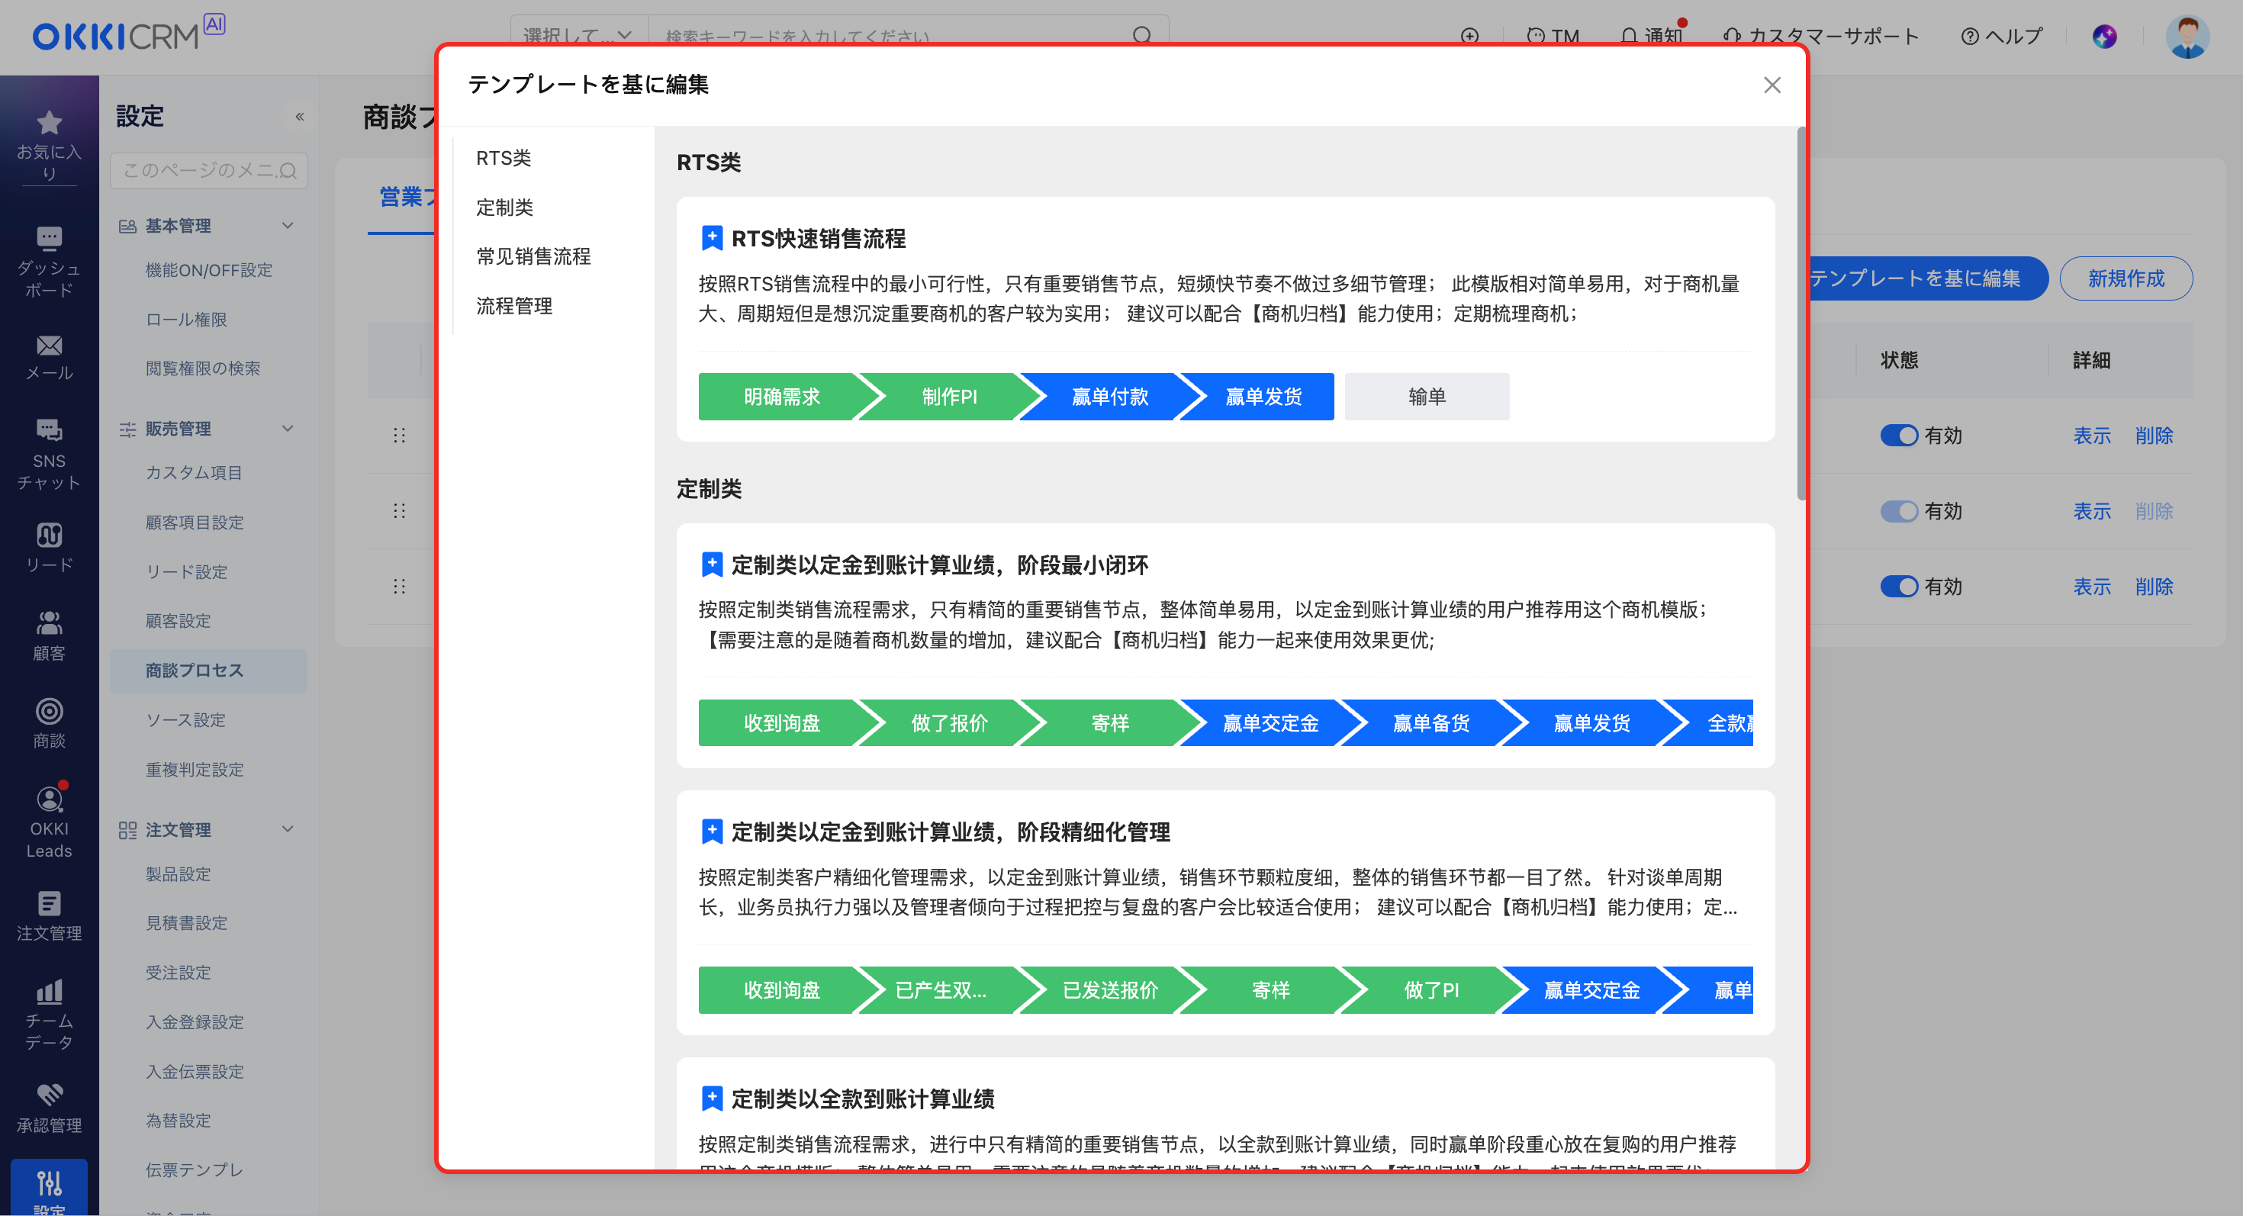Click the purple AI assistant orb icon

[x=2105, y=36]
